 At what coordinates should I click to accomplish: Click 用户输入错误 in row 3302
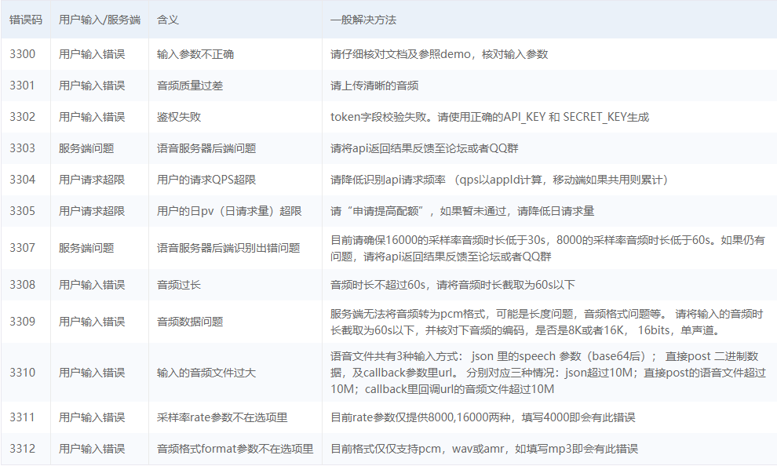pos(92,117)
